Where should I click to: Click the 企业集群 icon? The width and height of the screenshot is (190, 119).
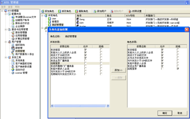[x=13, y=26]
